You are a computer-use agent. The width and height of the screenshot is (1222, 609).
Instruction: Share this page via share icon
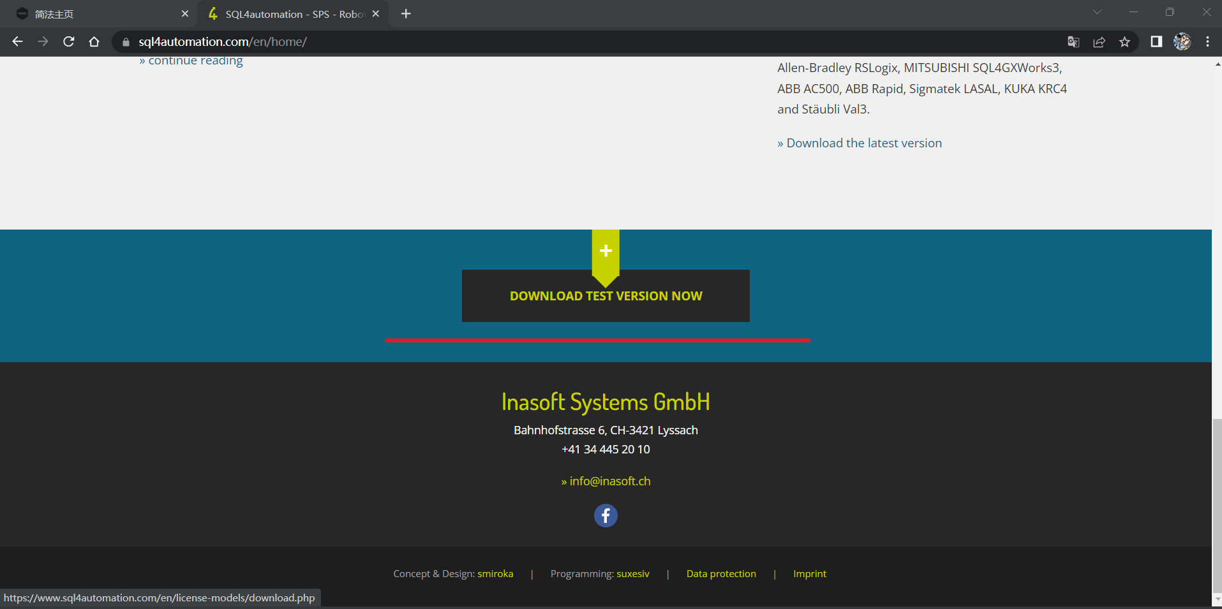(1099, 42)
